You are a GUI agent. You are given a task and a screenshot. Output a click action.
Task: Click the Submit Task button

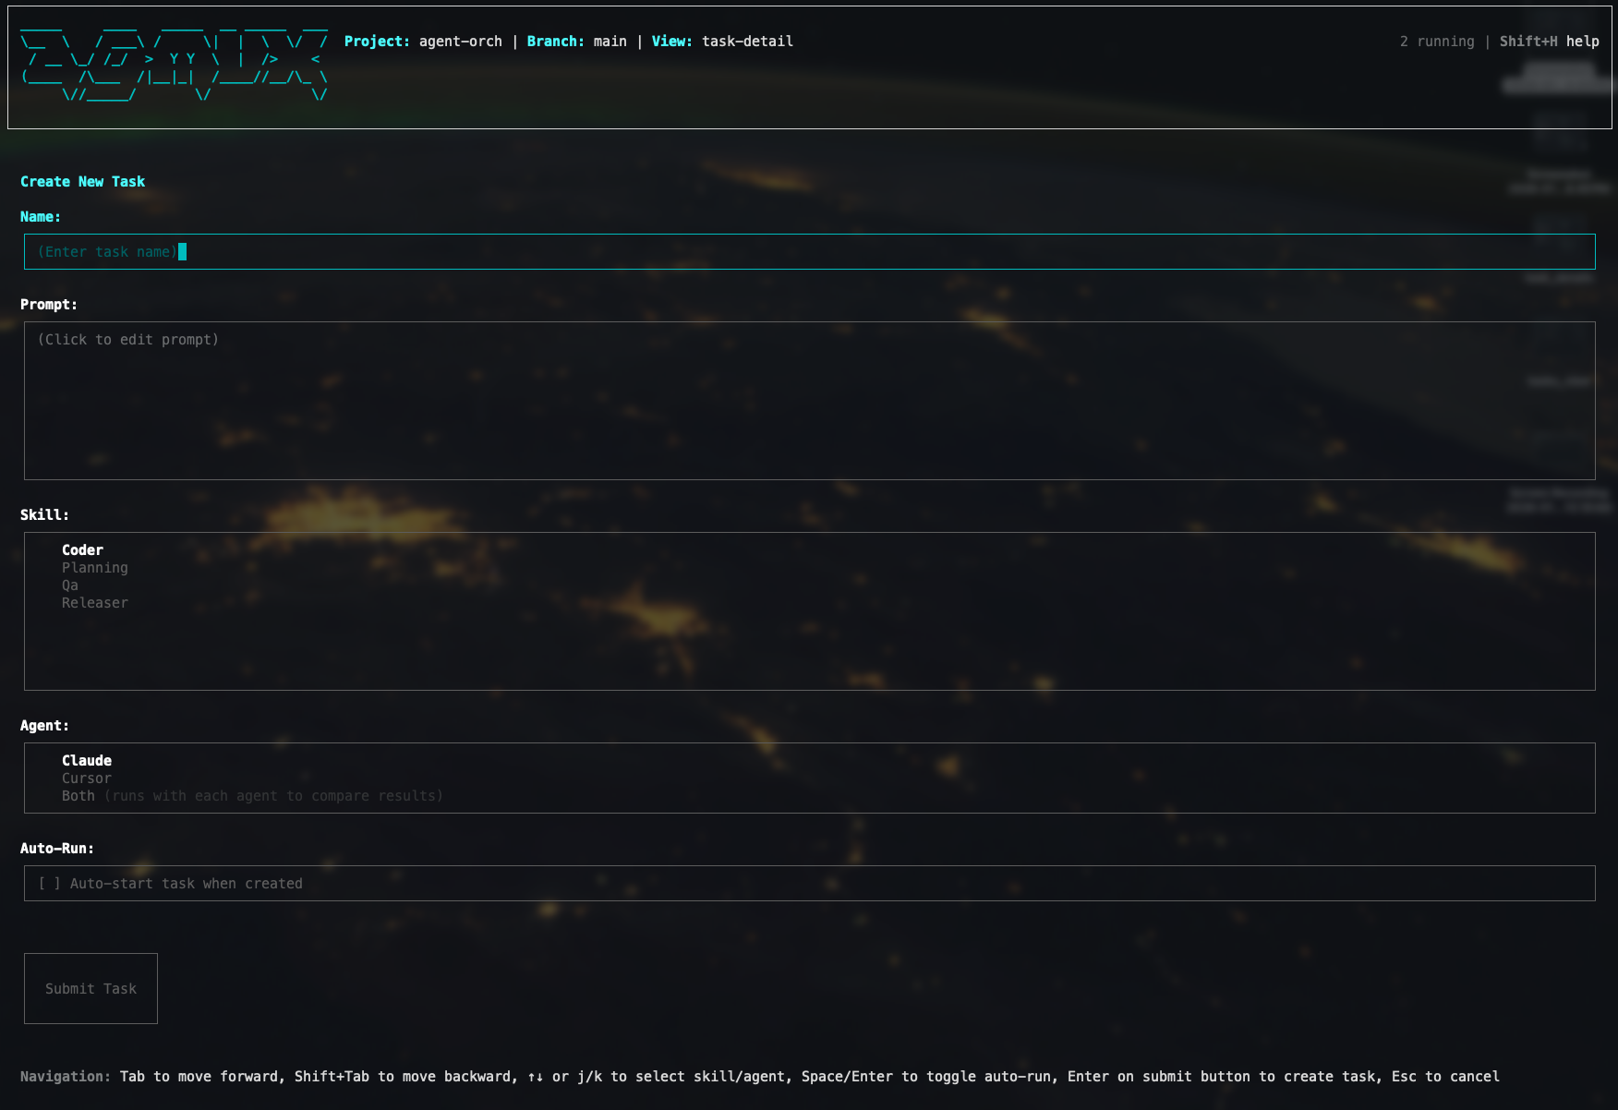pos(91,988)
